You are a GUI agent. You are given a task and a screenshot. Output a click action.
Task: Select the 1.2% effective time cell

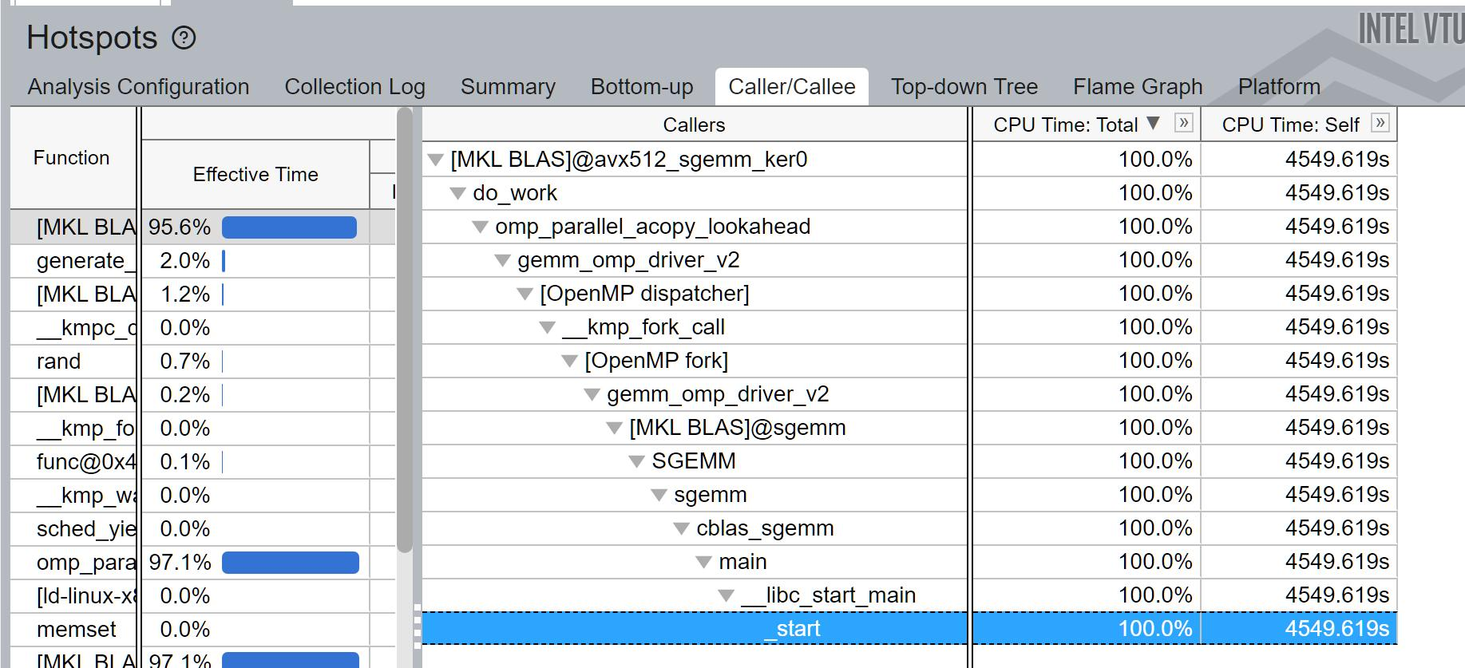click(255, 294)
